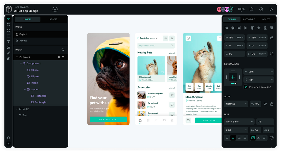The height and width of the screenshot is (152, 281).
Task: Toggle Group layer visibility eye
Action: click(59, 57)
